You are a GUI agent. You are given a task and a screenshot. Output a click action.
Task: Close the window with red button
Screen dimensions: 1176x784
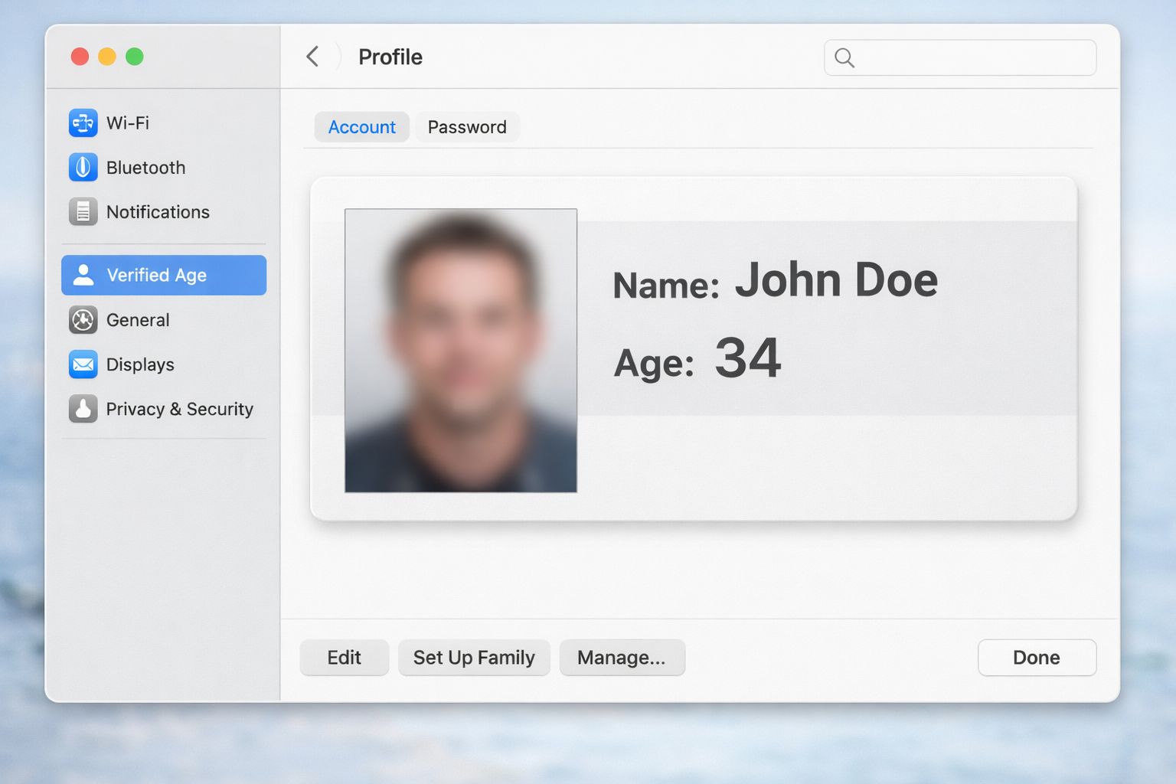tap(80, 57)
